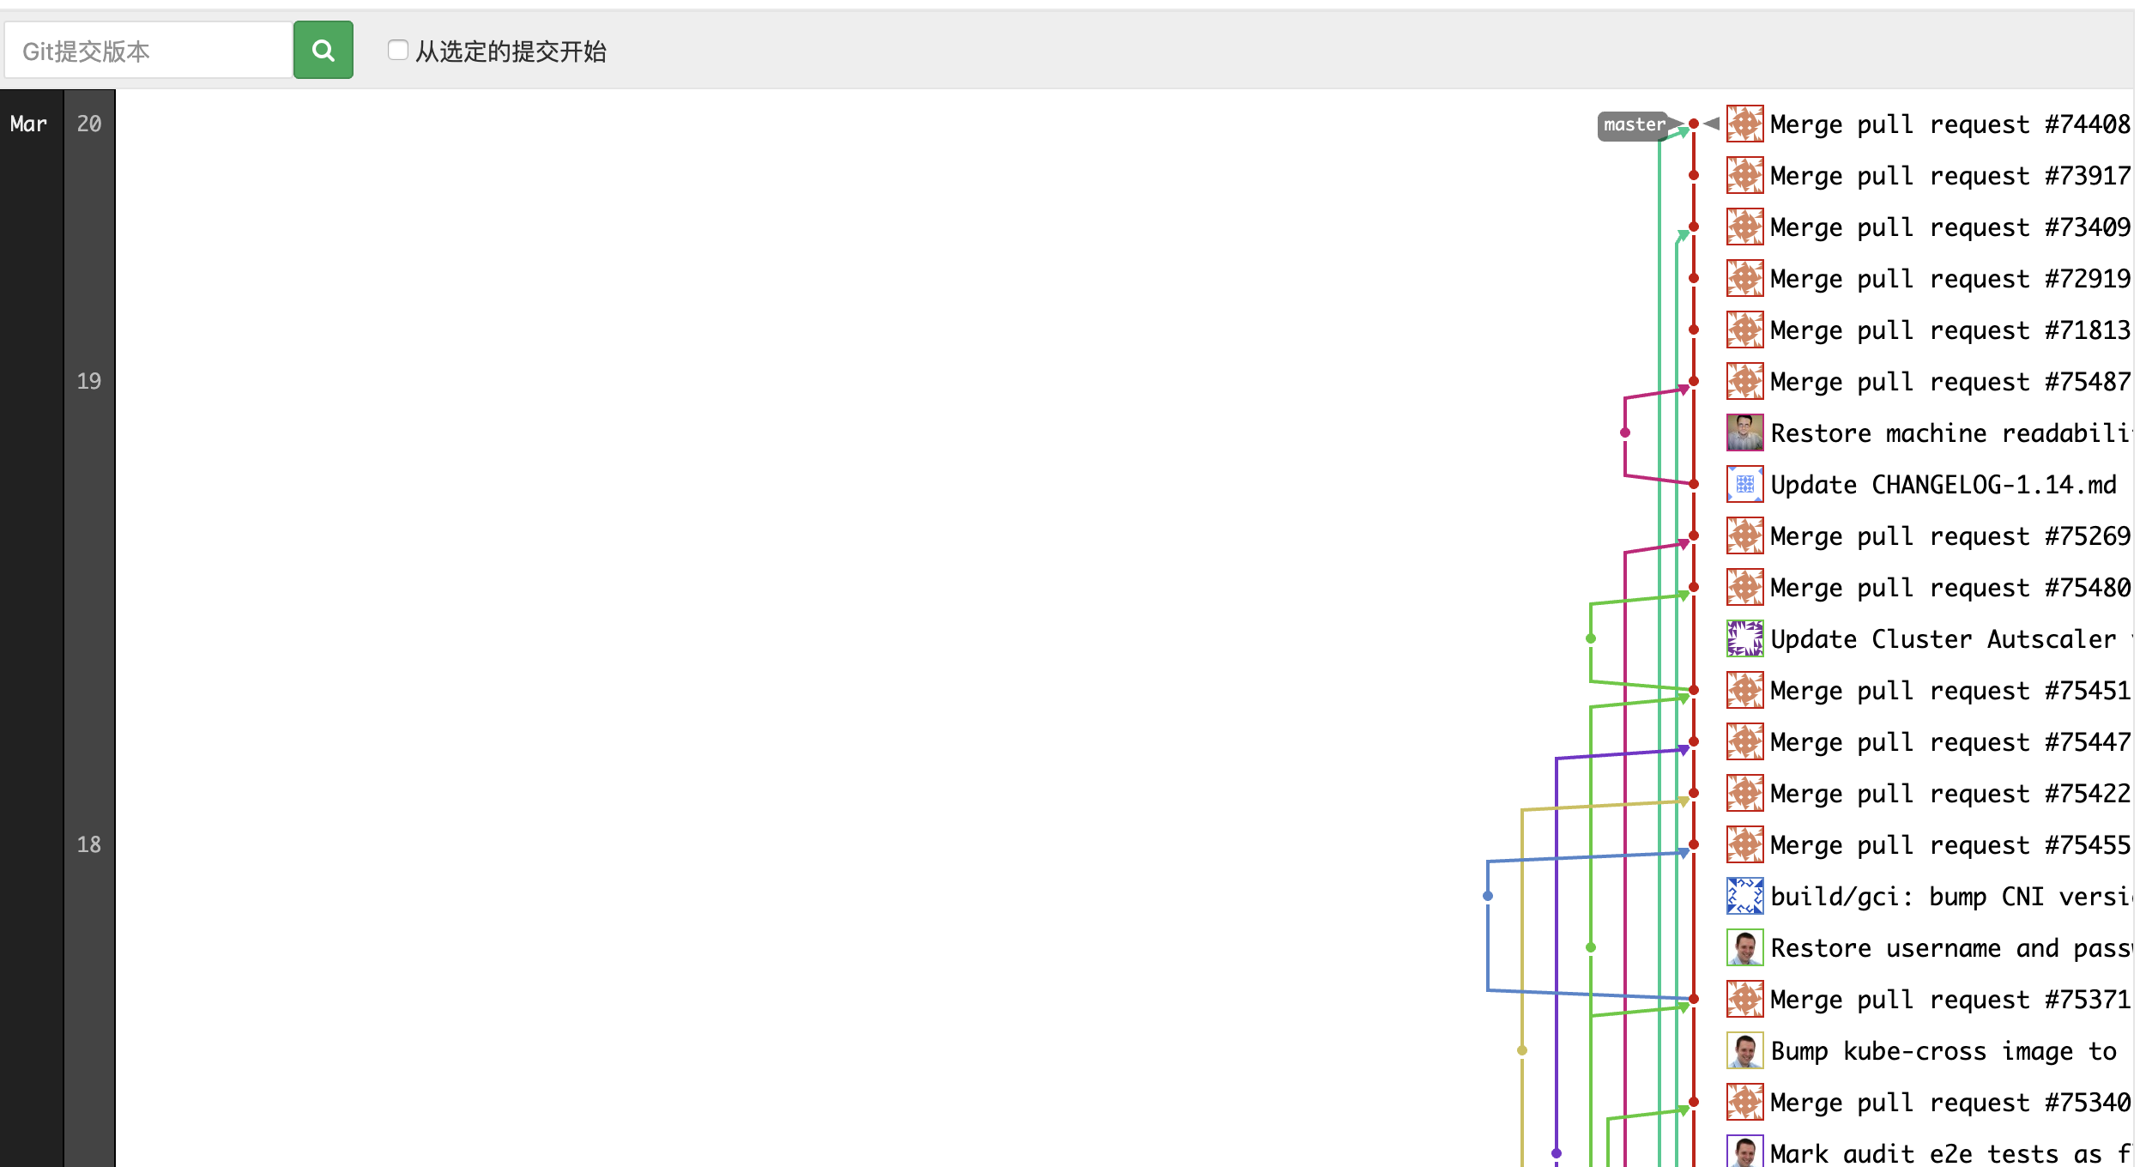2140x1167 pixels.
Task: Enable the 从选定的提交开始 checkbox
Action: [x=398, y=51]
